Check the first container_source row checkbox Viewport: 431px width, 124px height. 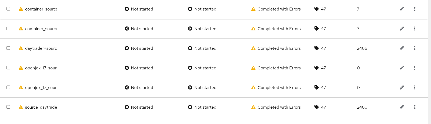coord(8,9)
